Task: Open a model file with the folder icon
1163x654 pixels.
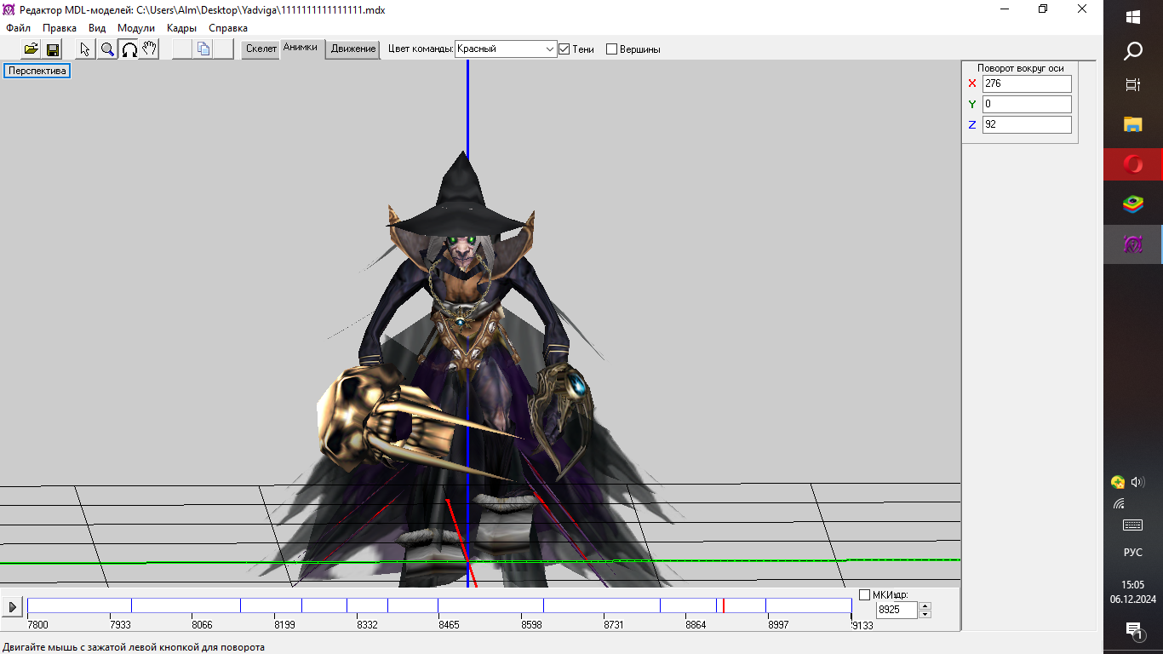Action: 31,49
